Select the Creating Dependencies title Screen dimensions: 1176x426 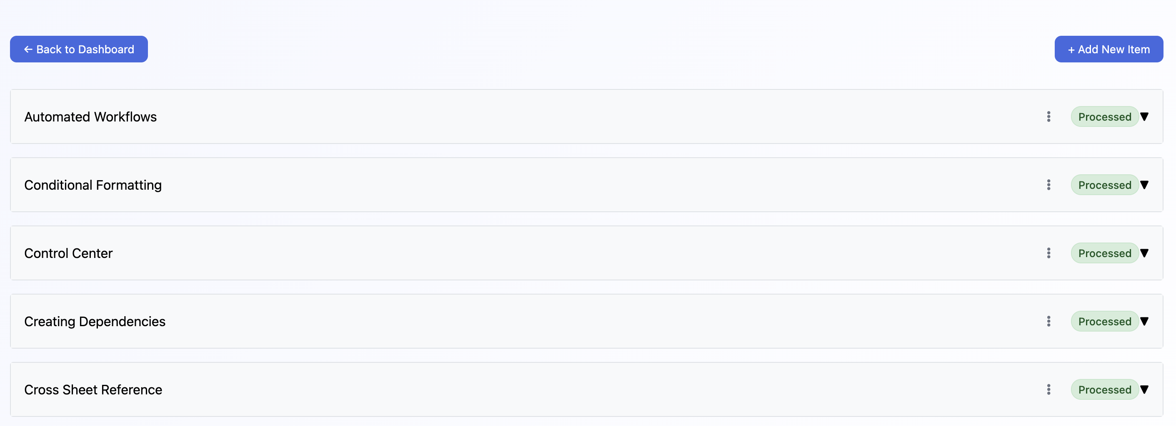(95, 322)
